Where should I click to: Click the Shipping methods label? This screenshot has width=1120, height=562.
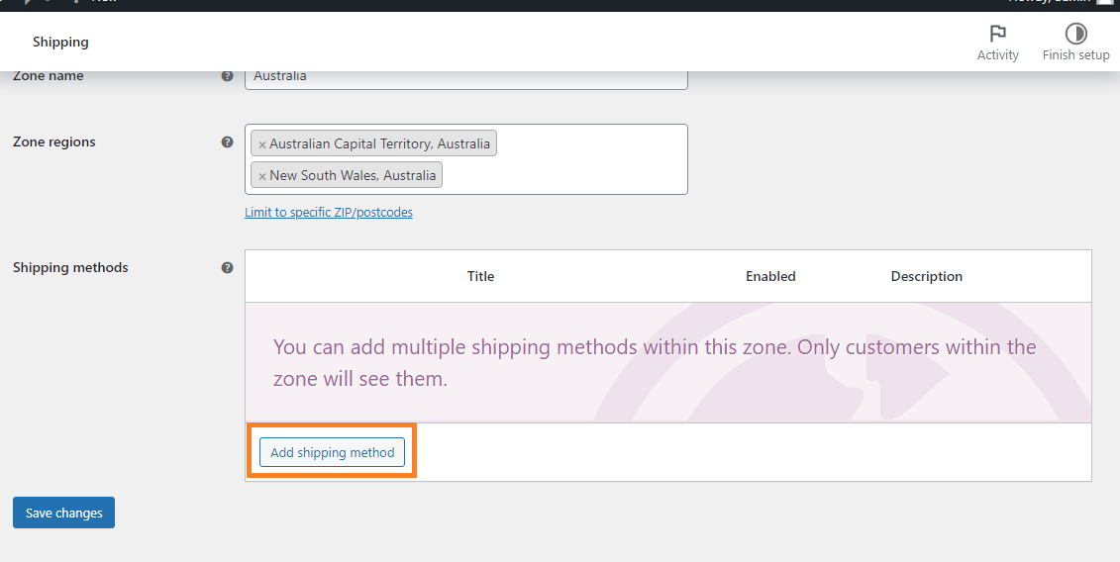pos(70,268)
